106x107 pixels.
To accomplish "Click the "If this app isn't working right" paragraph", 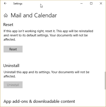I will point(48,35).
